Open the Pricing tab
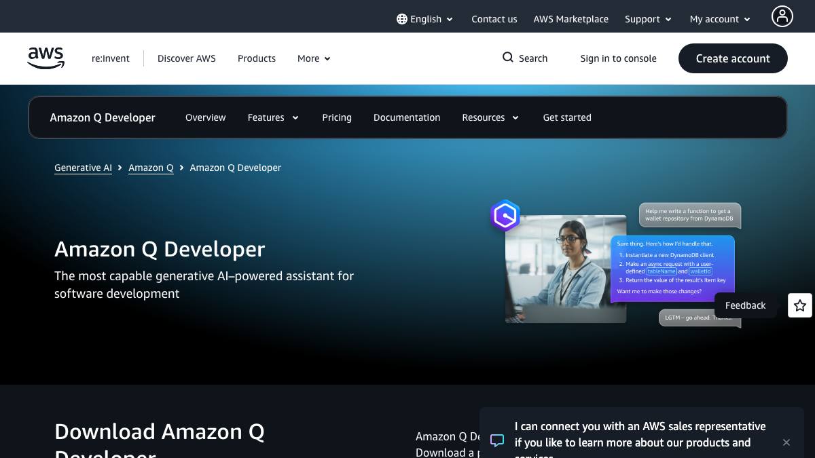 [337, 117]
